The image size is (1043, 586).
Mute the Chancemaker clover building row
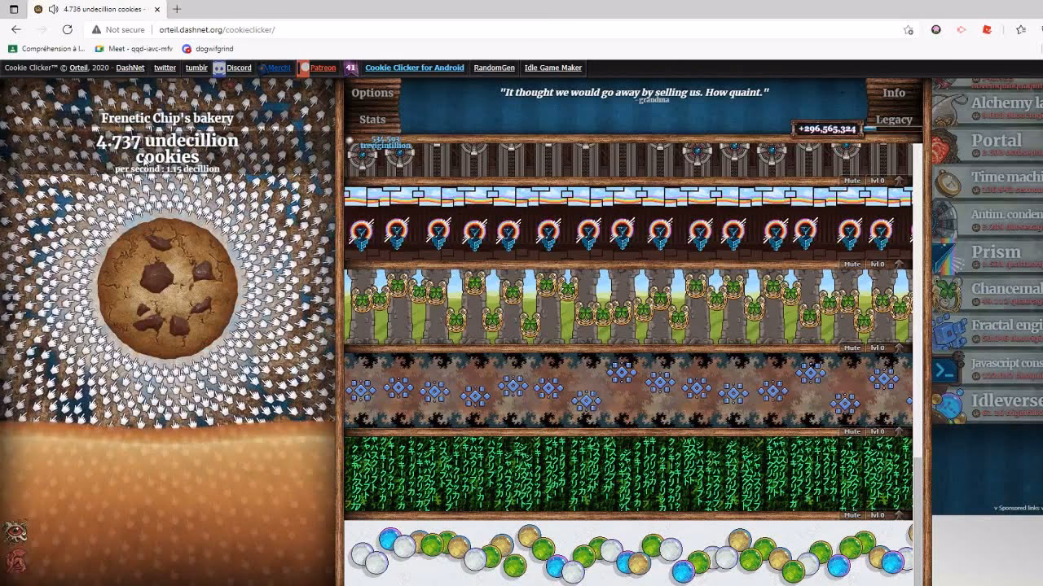coord(852,348)
